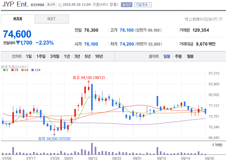Select the 3개월 line chart period
Viewport: 226px width, 161px height.
click(54, 56)
